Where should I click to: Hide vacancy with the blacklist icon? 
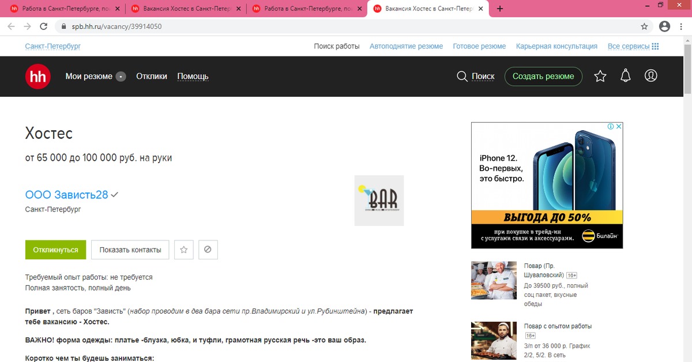208,250
